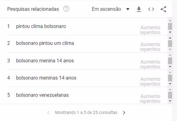
Task: Click the dropdown arrow next to Em ascensão
Action: click(x=128, y=9)
